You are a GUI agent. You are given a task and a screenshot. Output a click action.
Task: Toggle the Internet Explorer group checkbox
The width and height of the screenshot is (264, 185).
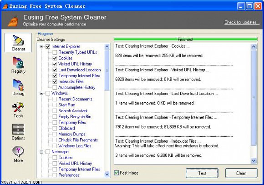tap(48, 46)
